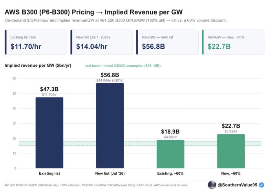Select the Rev/GW — new list card
This screenshot has height=192, width=267.
tap(167, 42)
